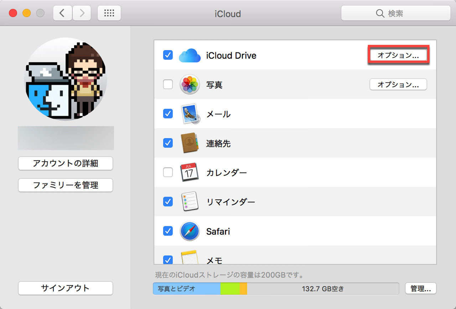
Task: Click the Notes notepad icon
Action: (189, 257)
